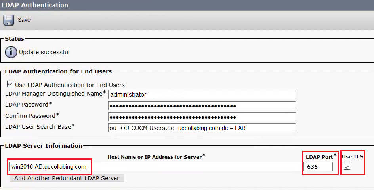Click the Use TLS column label
The width and height of the screenshot is (374, 190).
[x=353, y=157]
